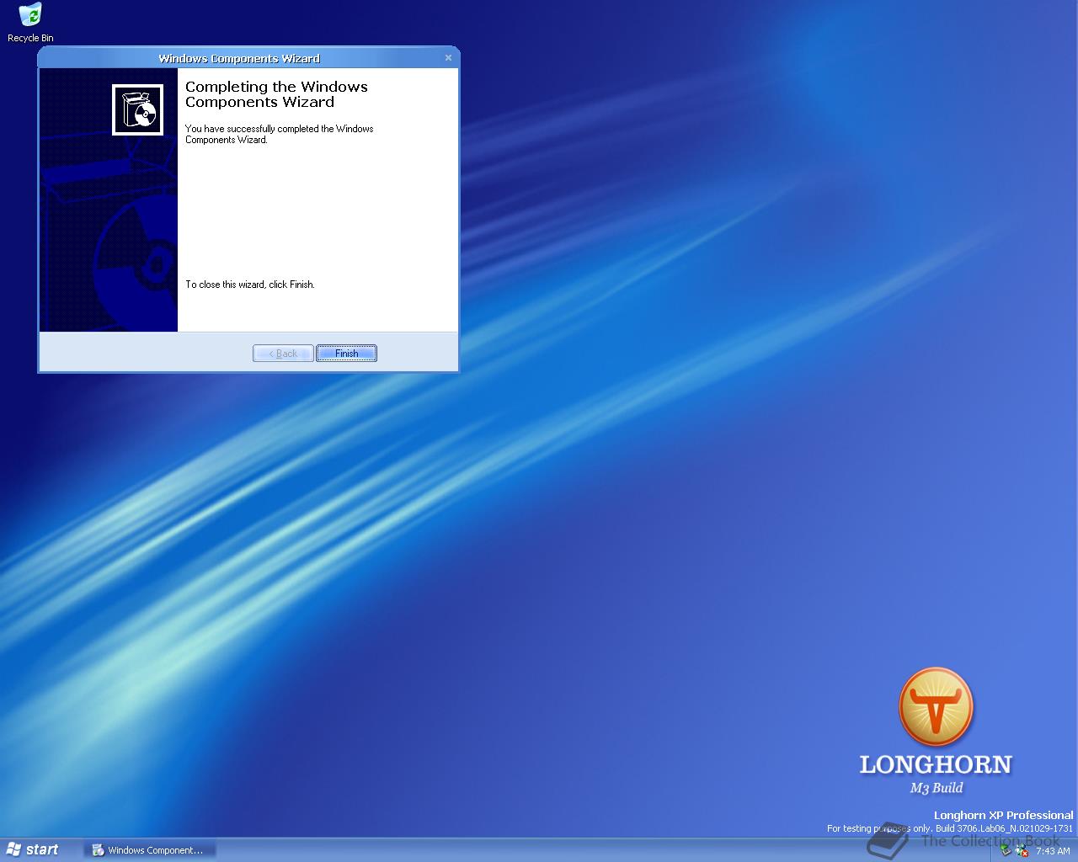Select the Recycle Bin desktop icon
Image resolution: width=1078 pixels, height=862 pixels.
coord(30,23)
